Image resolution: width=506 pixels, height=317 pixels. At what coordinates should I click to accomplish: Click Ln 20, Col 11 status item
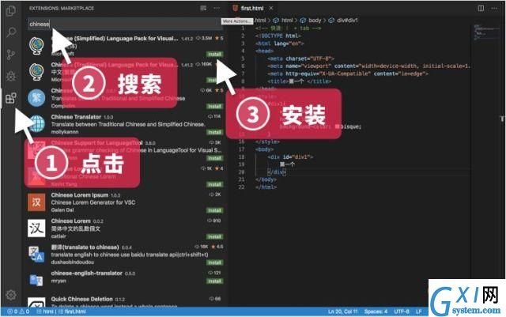click(342, 311)
